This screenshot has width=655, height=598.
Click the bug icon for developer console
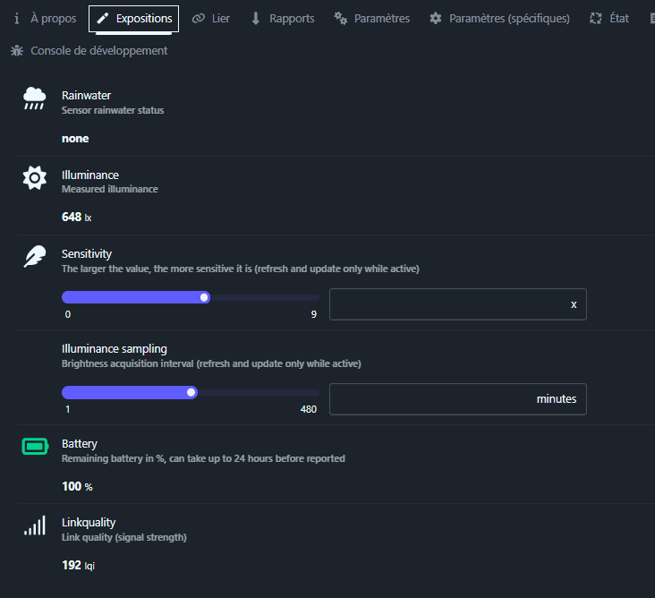pyautogui.click(x=17, y=51)
